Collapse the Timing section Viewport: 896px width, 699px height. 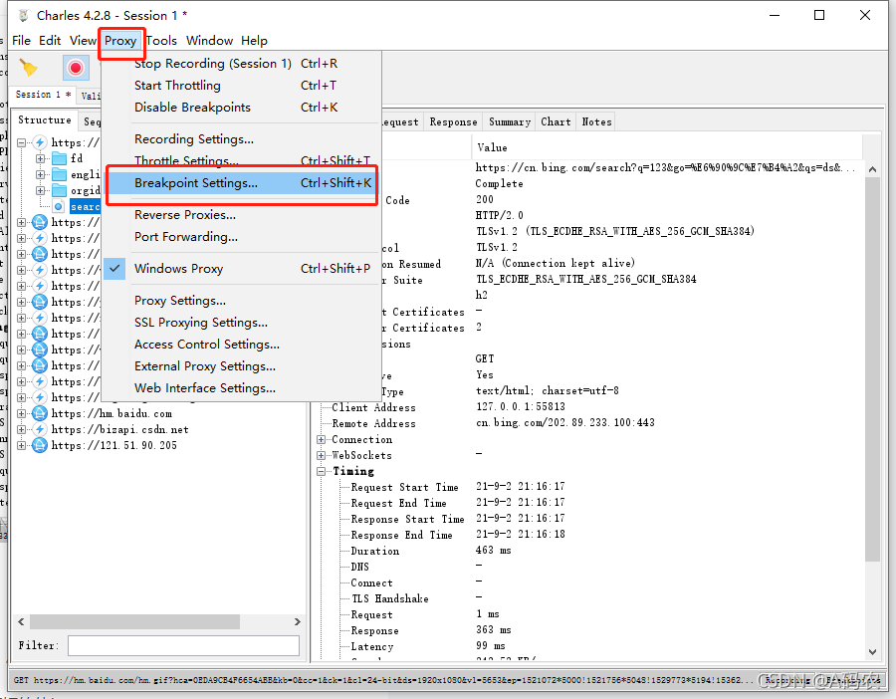click(x=322, y=472)
